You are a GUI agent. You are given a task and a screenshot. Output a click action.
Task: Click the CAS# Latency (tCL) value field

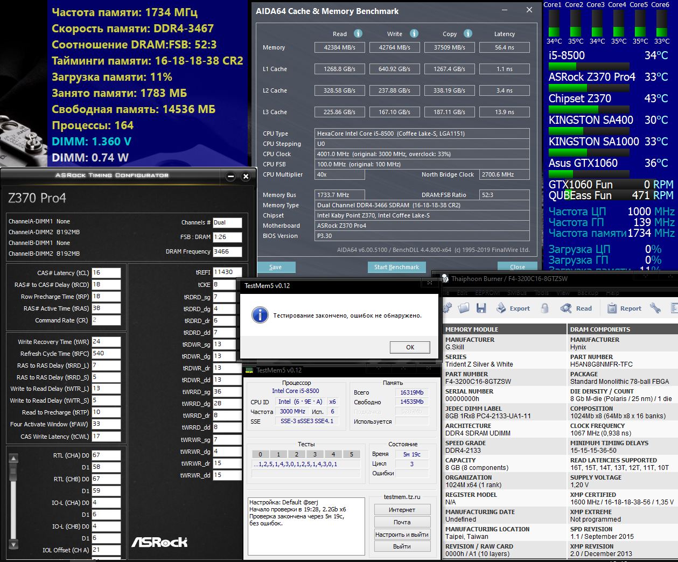pos(106,272)
